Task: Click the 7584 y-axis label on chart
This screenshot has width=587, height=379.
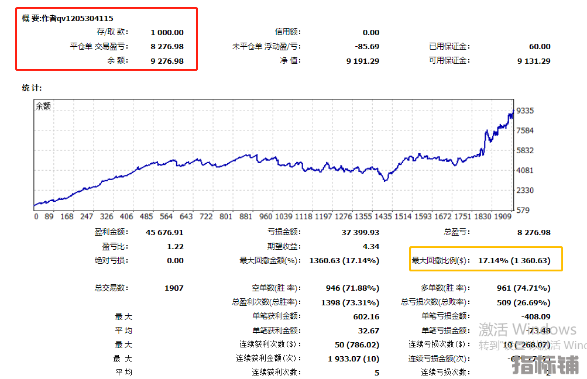Action: tap(525, 130)
